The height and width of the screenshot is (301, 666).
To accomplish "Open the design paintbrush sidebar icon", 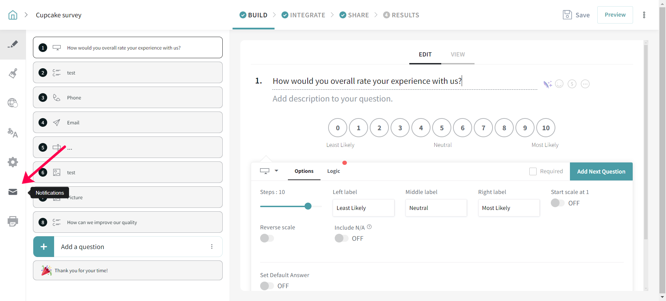I will click(x=13, y=73).
